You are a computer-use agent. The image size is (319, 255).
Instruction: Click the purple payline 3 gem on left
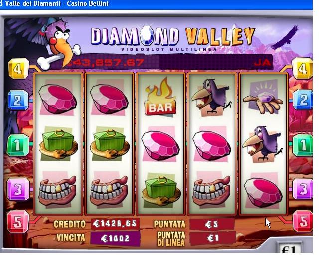18,189
